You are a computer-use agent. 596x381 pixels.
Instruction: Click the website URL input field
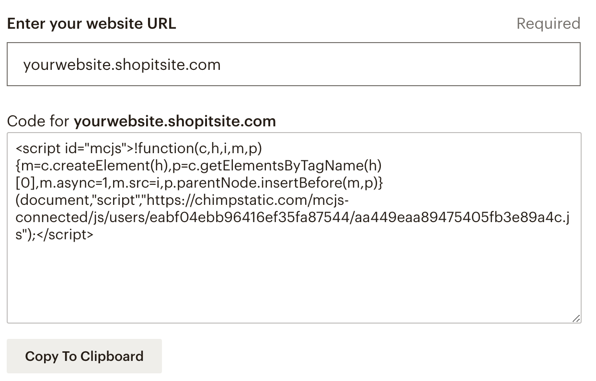pyautogui.click(x=293, y=64)
